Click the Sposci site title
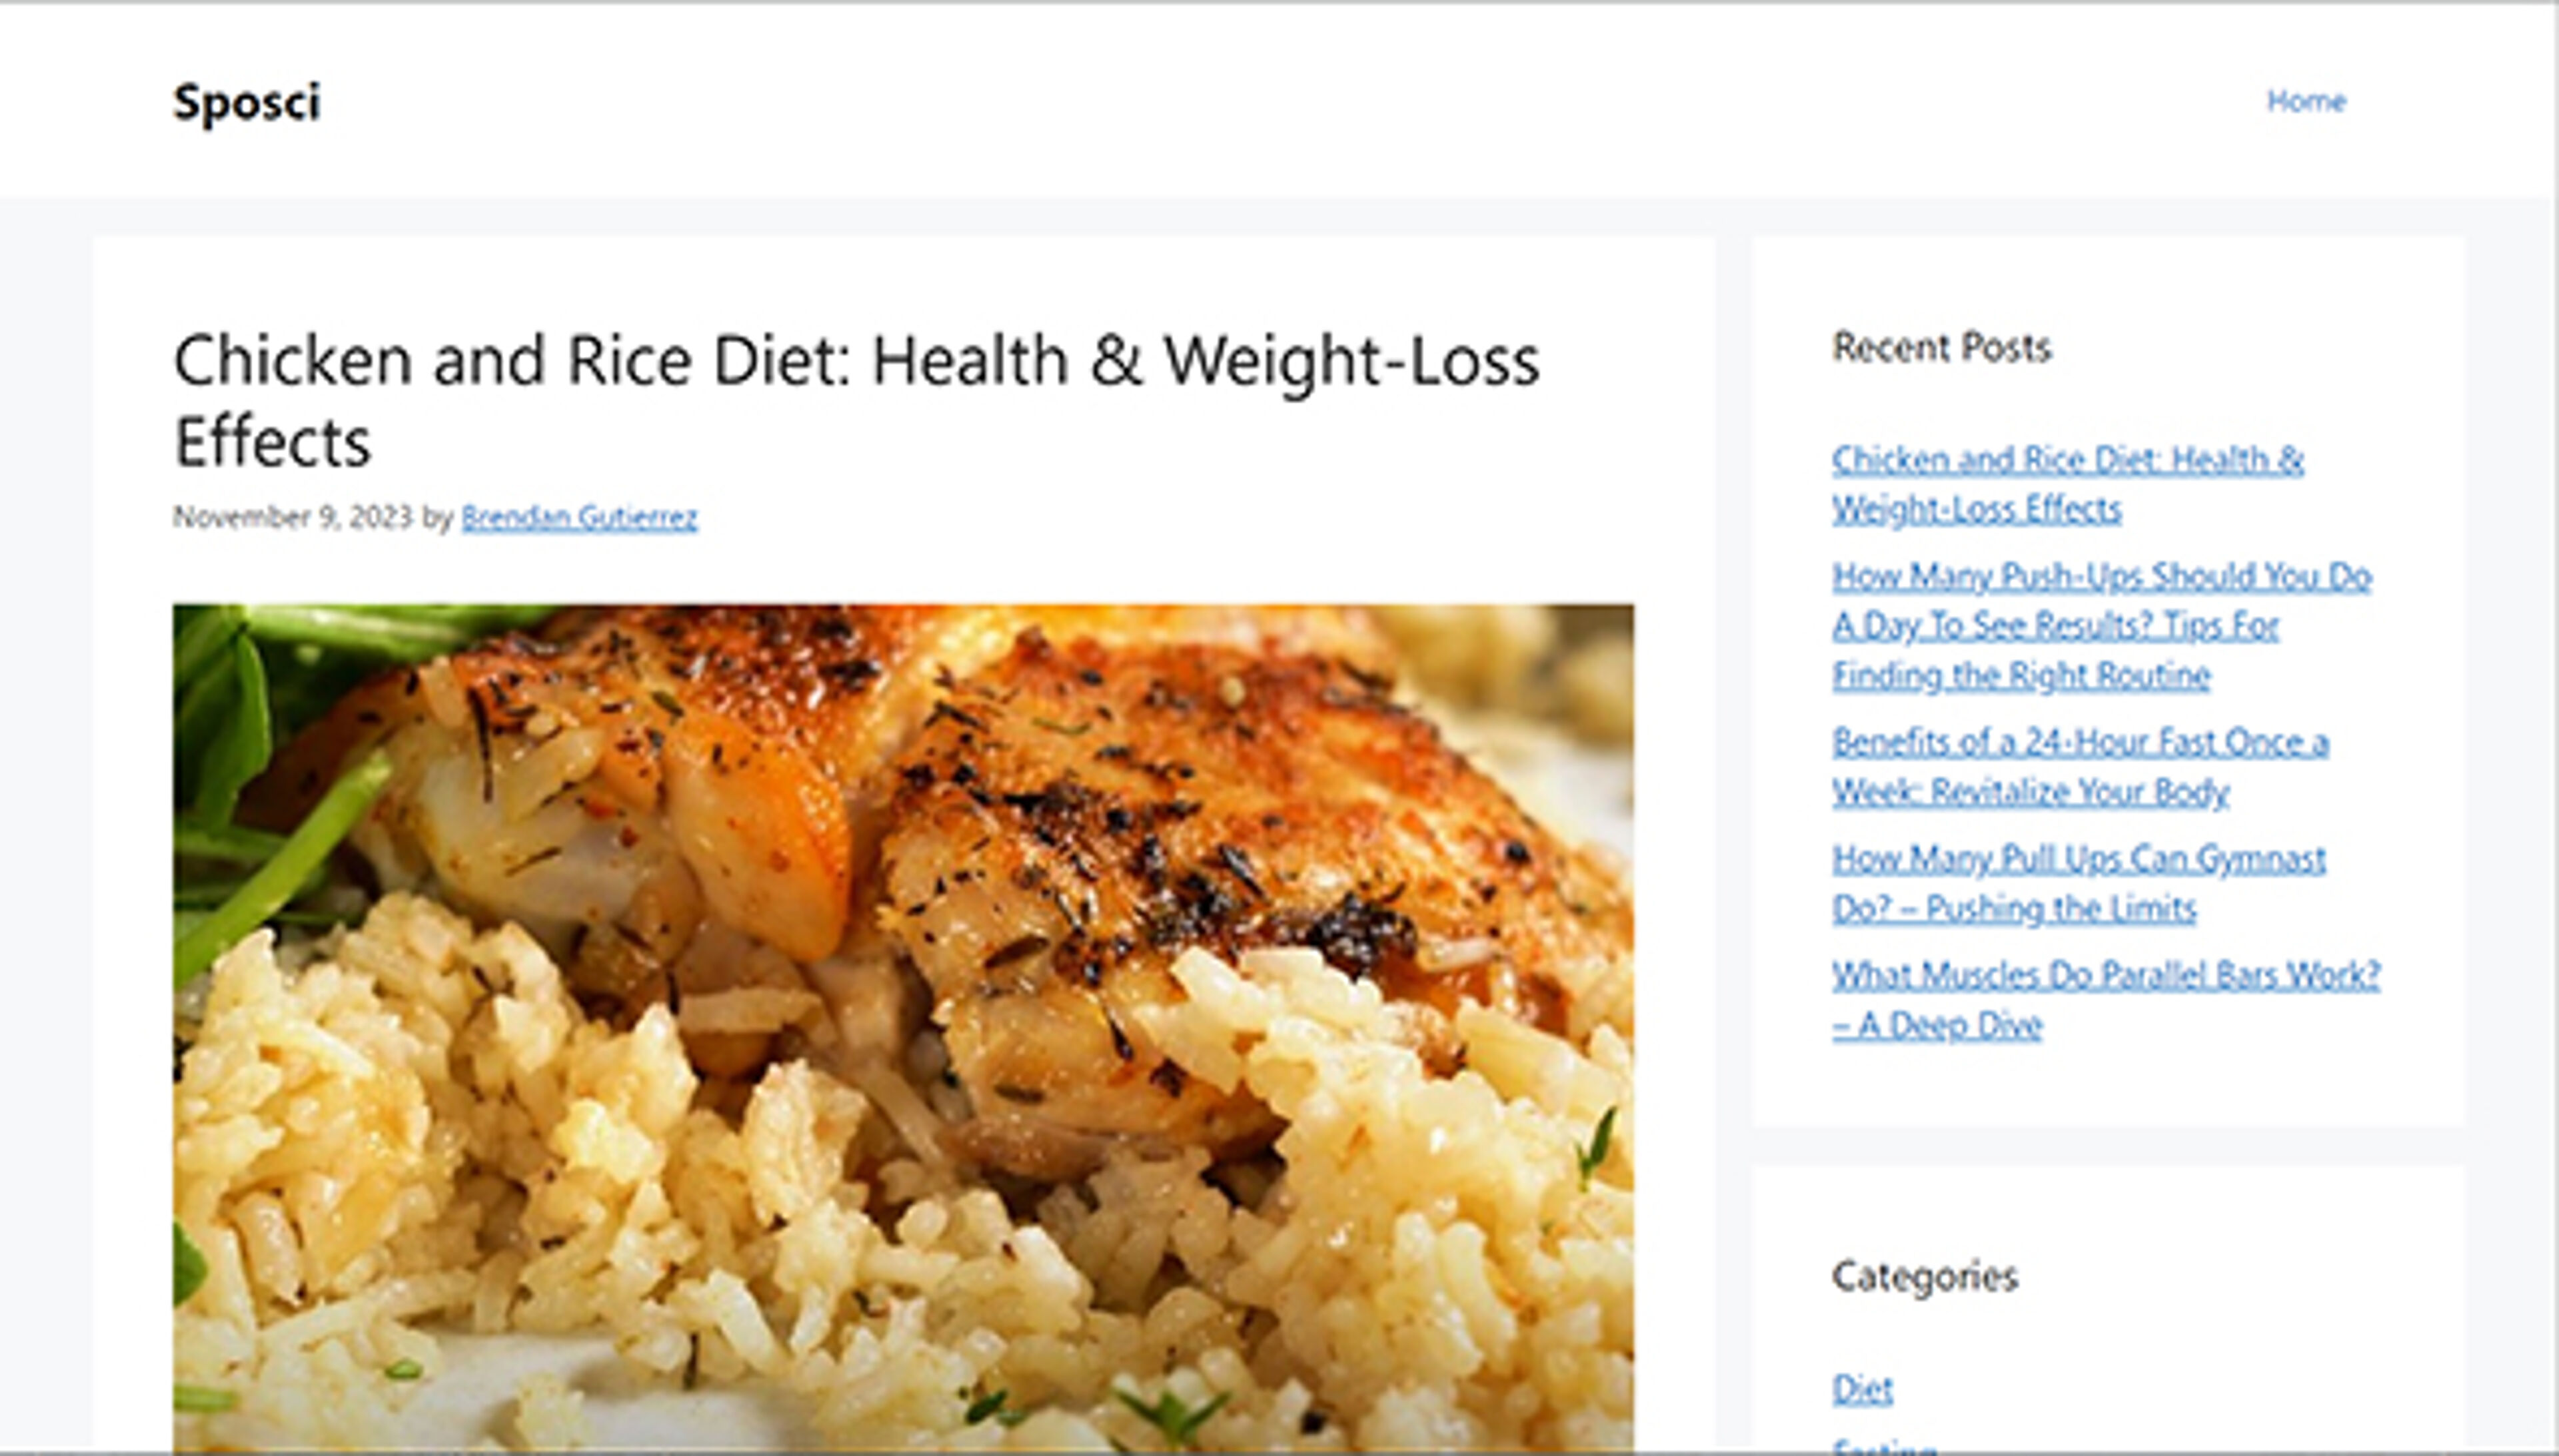This screenshot has height=1456, width=2559. click(x=247, y=103)
